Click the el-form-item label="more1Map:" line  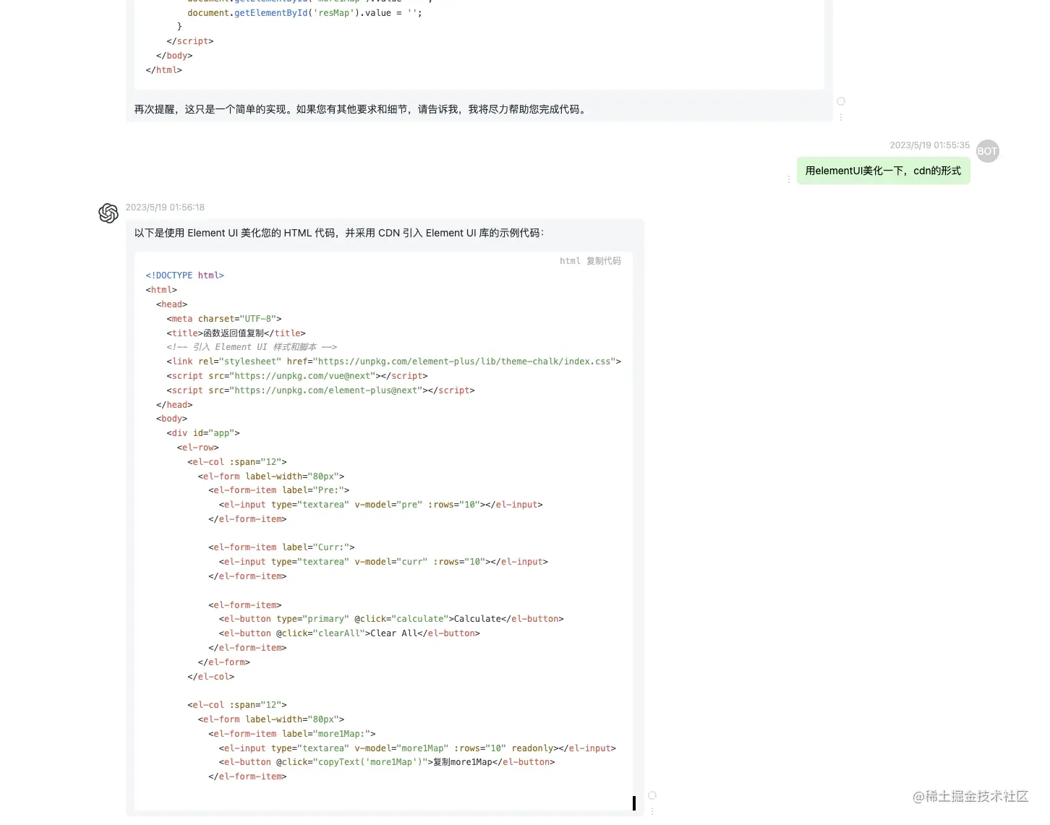292,734
